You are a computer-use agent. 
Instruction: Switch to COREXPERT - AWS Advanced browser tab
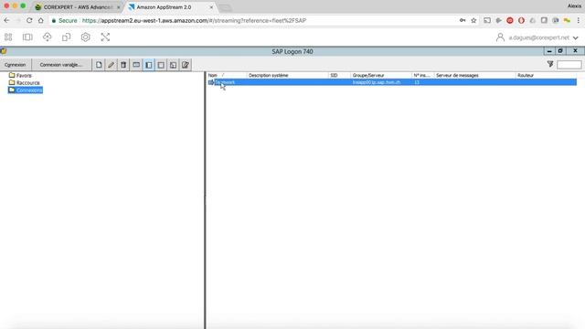pos(78,7)
